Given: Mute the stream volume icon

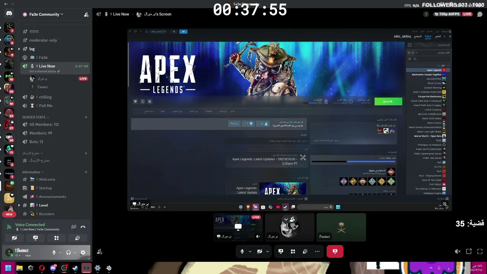Looking at the screenshot, I should click(458, 252).
